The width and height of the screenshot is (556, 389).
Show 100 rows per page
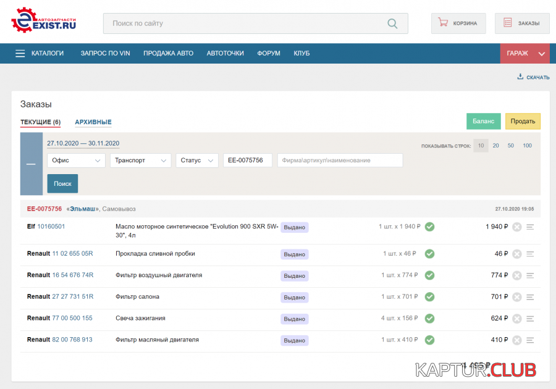pyautogui.click(x=528, y=146)
